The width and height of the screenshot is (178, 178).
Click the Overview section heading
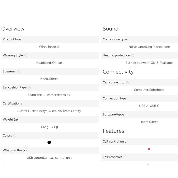[13, 29]
